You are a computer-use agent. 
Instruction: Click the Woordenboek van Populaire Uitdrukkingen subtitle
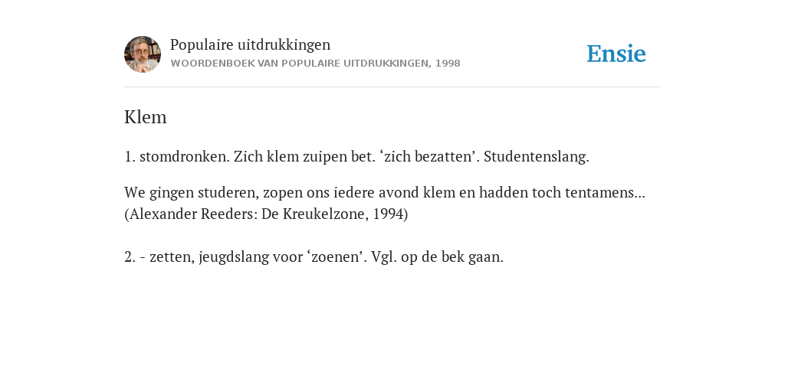[x=315, y=64]
